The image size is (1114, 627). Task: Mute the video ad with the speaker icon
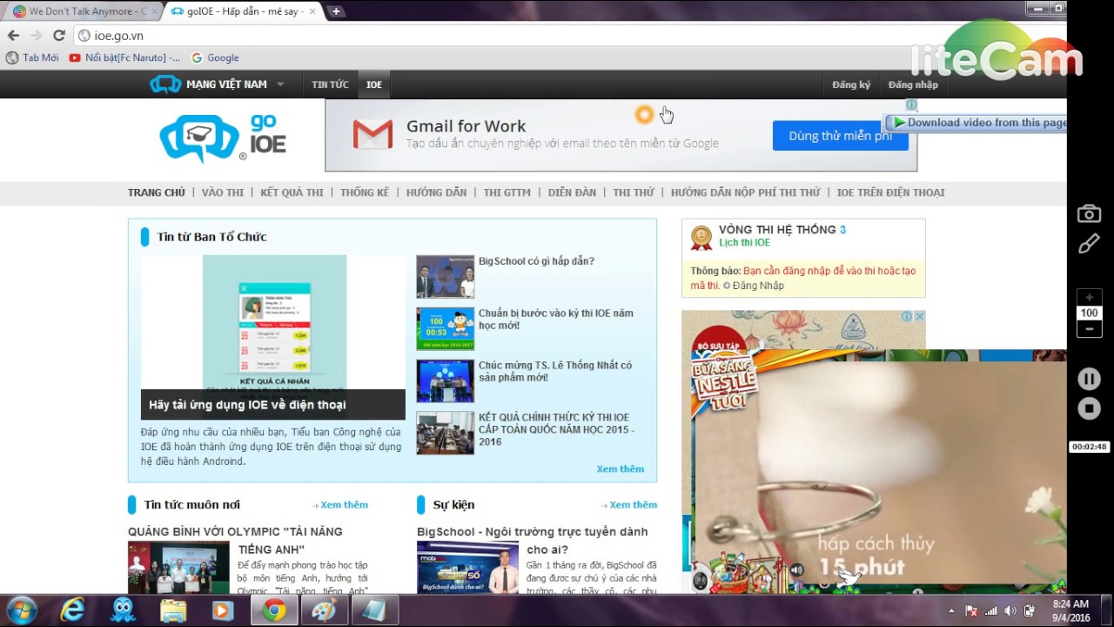796,570
